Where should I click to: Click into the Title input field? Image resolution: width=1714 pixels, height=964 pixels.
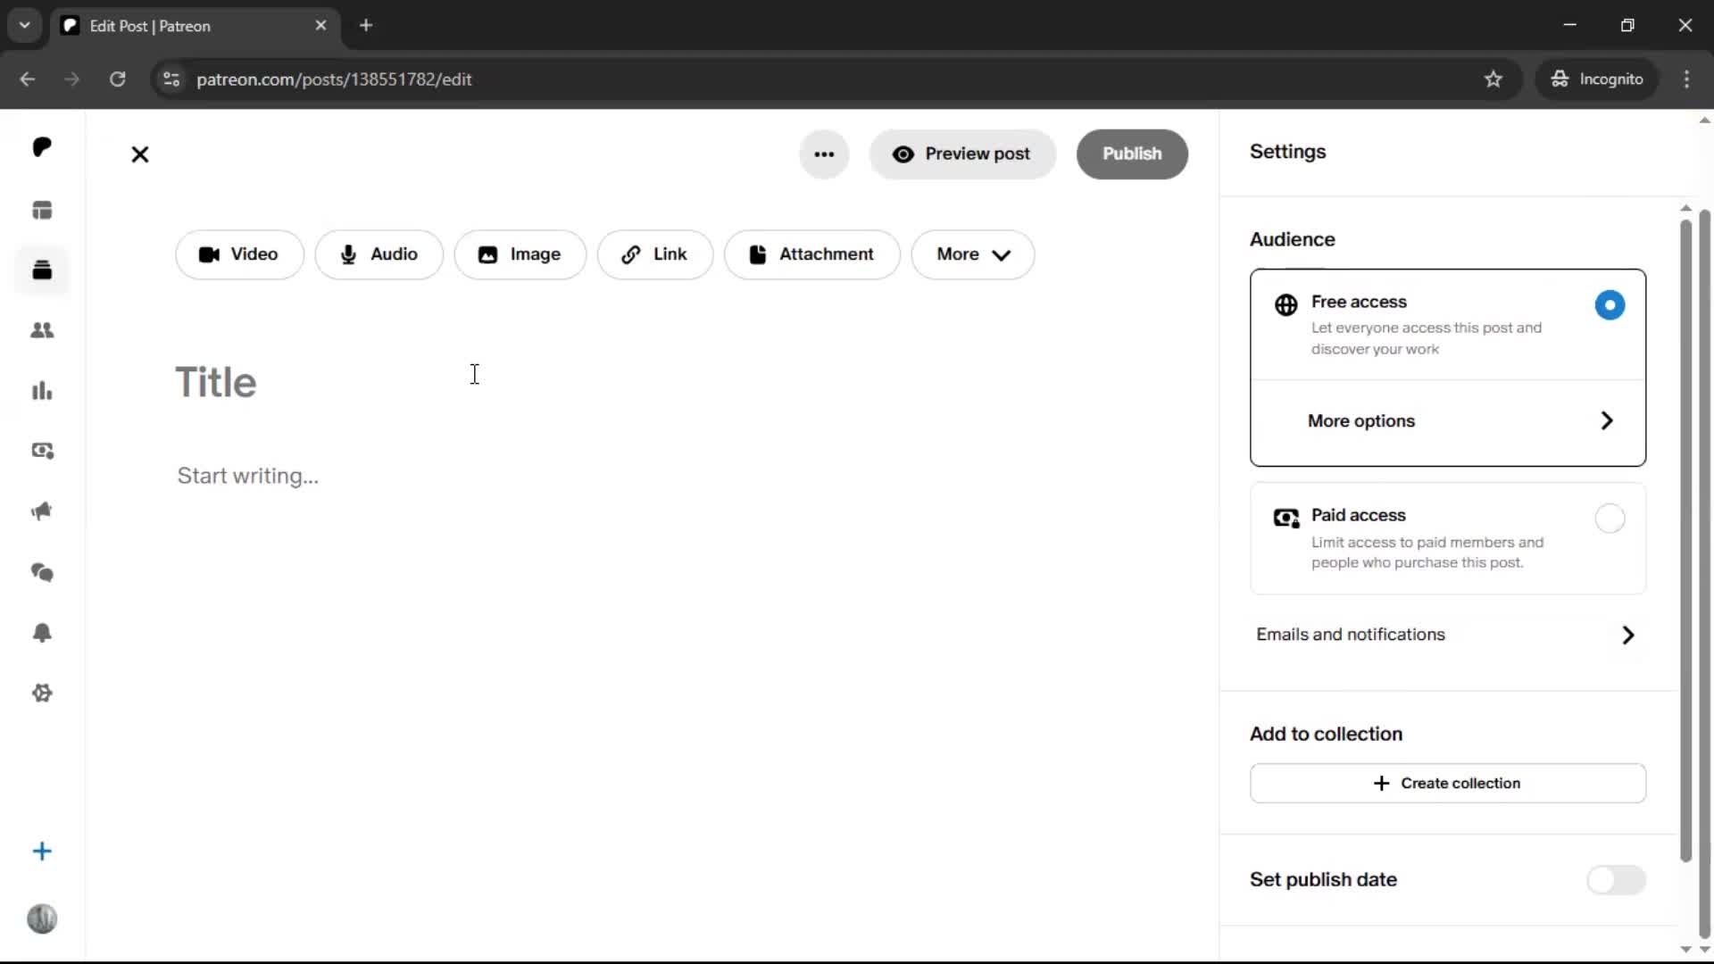446,383
